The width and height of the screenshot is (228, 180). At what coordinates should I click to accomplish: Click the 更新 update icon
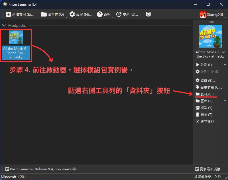[119, 14]
